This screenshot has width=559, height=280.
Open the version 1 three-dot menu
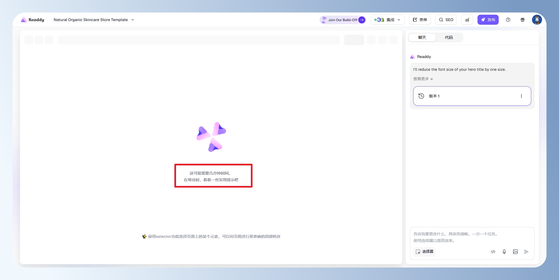coord(521,96)
